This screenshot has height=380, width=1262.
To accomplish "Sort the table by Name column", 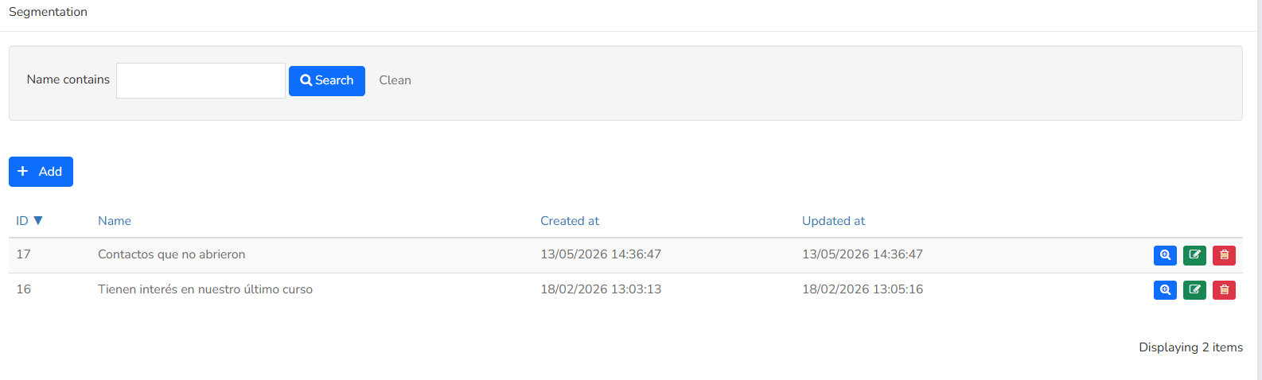I will point(115,221).
